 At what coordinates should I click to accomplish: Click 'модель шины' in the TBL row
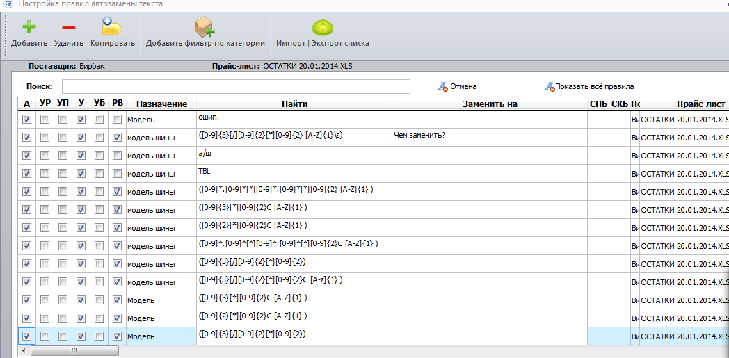(161, 174)
